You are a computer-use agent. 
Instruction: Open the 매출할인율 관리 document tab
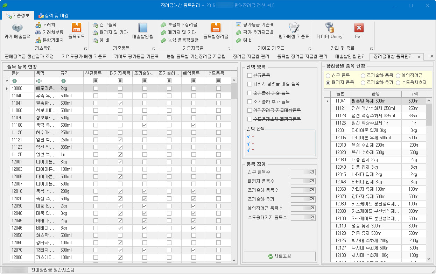[x=350, y=56]
